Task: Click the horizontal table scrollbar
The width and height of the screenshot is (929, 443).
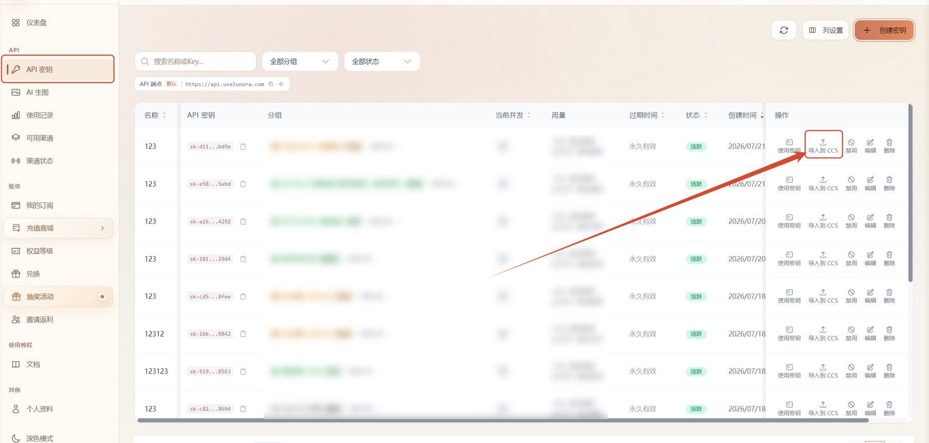Action: (x=503, y=420)
